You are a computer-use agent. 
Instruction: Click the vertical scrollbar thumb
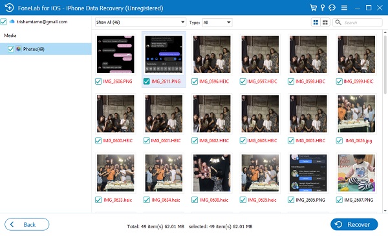(x=385, y=65)
